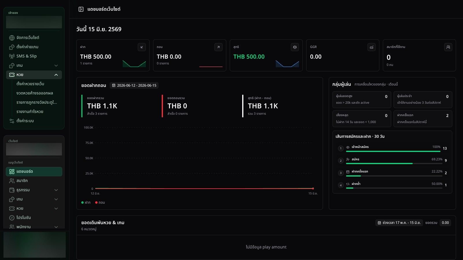Select แดชบอร์ด in the website menu
Image resolution: width=463 pixels, height=260 pixels.
pyautogui.click(x=34, y=172)
